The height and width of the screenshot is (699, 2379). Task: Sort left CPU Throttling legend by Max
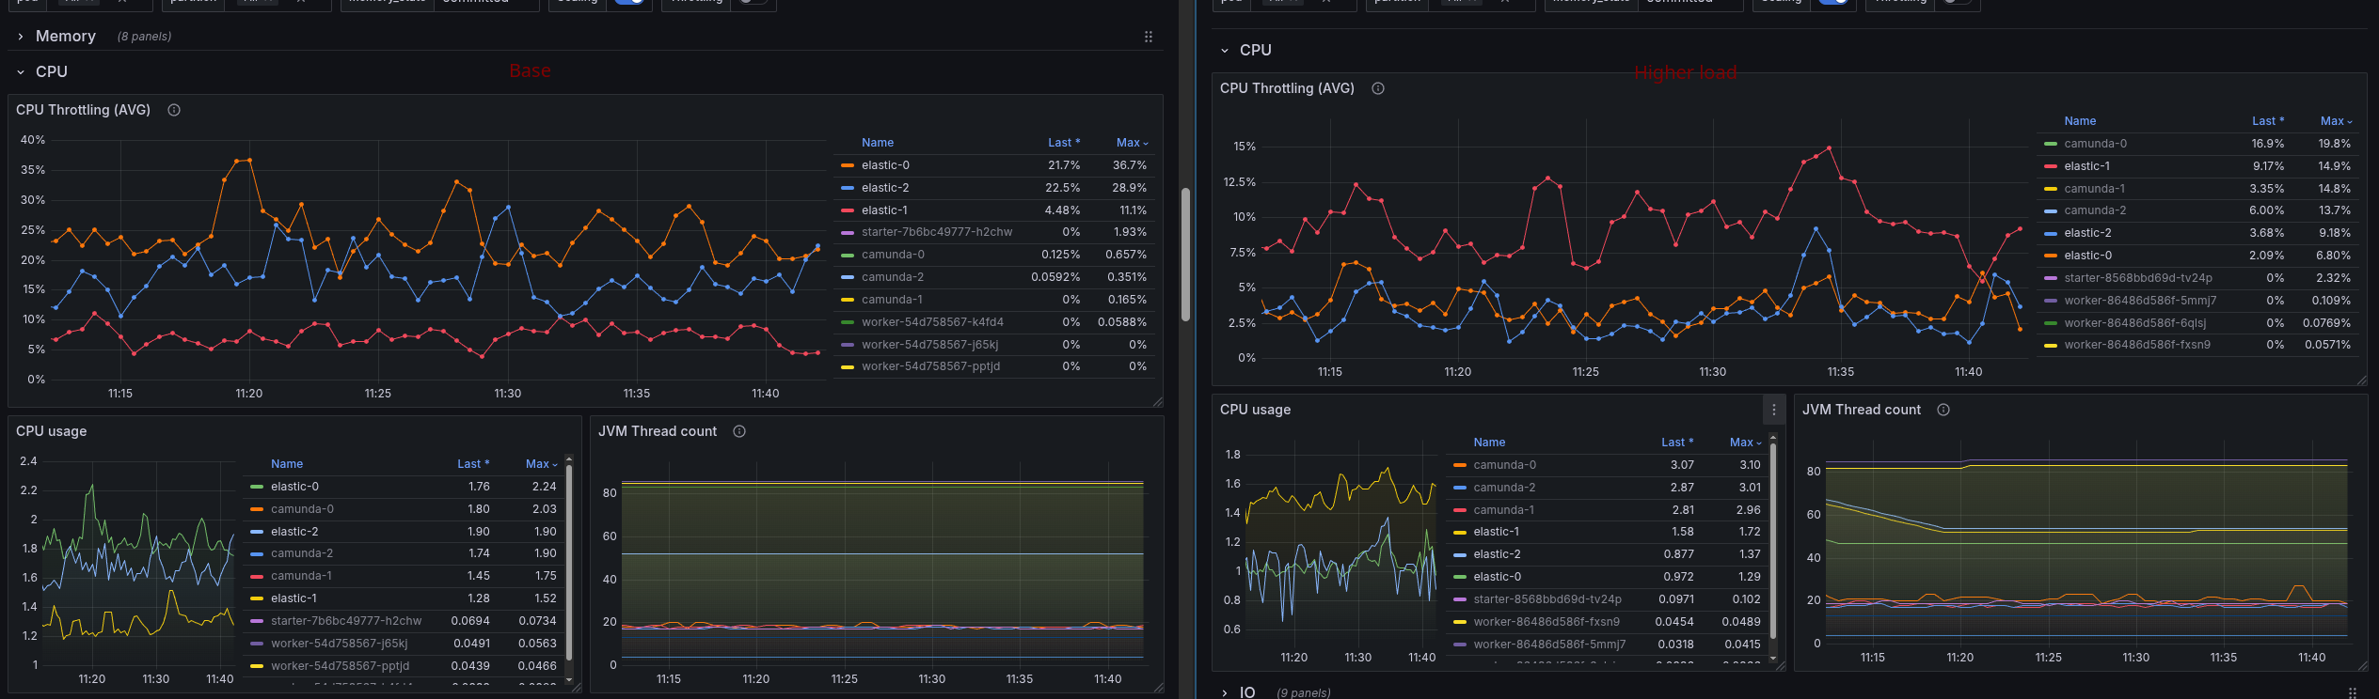tap(1128, 143)
